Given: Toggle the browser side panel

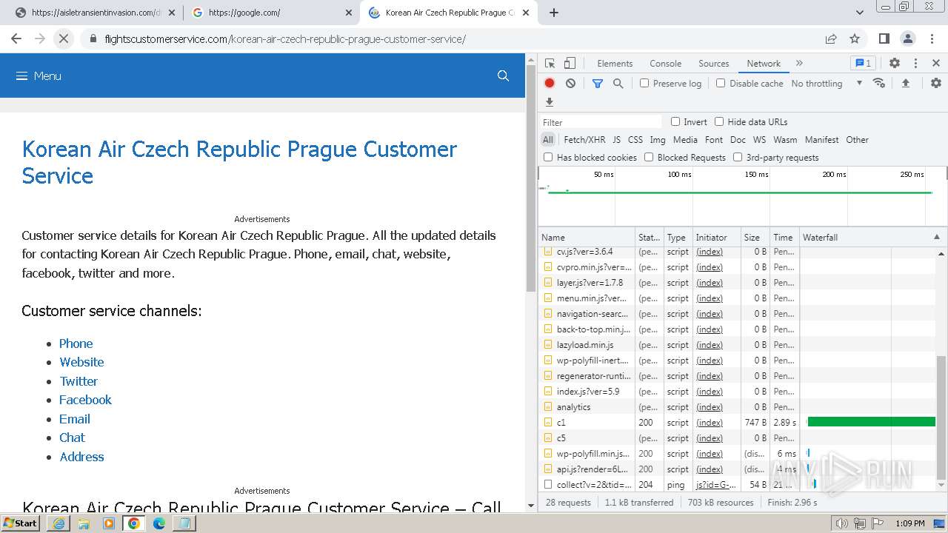Looking at the screenshot, I should 884,38.
